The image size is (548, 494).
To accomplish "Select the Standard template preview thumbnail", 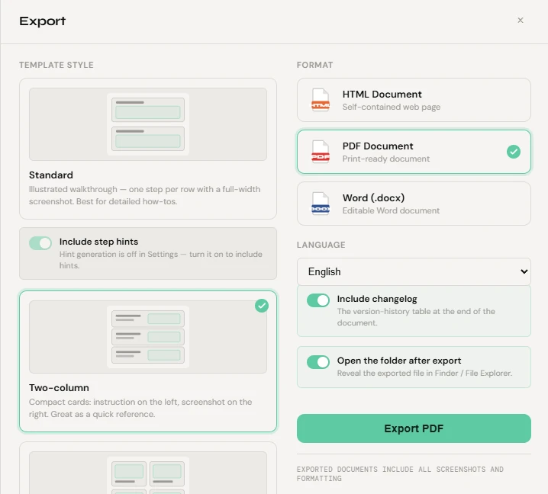I will (x=148, y=124).
